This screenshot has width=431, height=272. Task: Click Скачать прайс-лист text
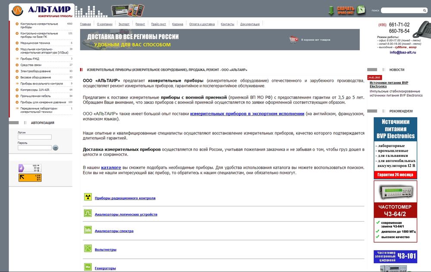click(346, 10)
